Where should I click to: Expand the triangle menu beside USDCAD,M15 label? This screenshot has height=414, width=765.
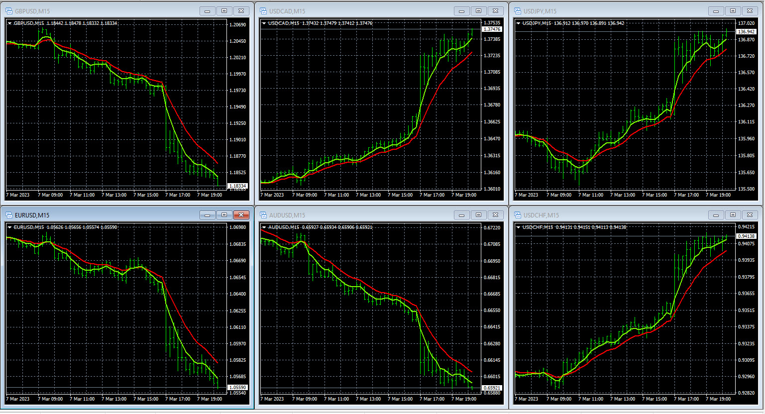[x=264, y=23]
